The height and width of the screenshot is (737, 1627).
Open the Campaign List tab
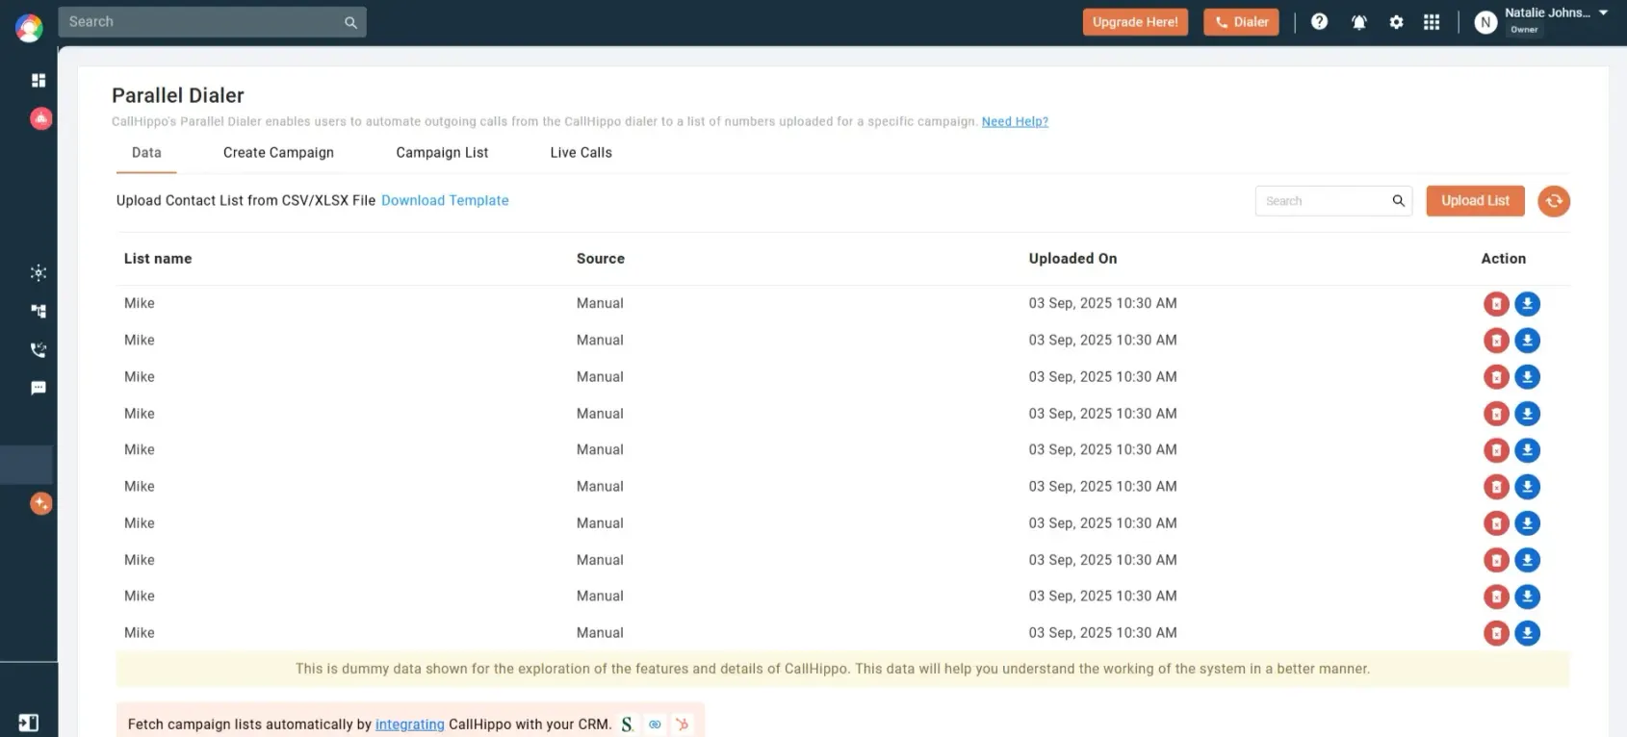tap(442, 152)
